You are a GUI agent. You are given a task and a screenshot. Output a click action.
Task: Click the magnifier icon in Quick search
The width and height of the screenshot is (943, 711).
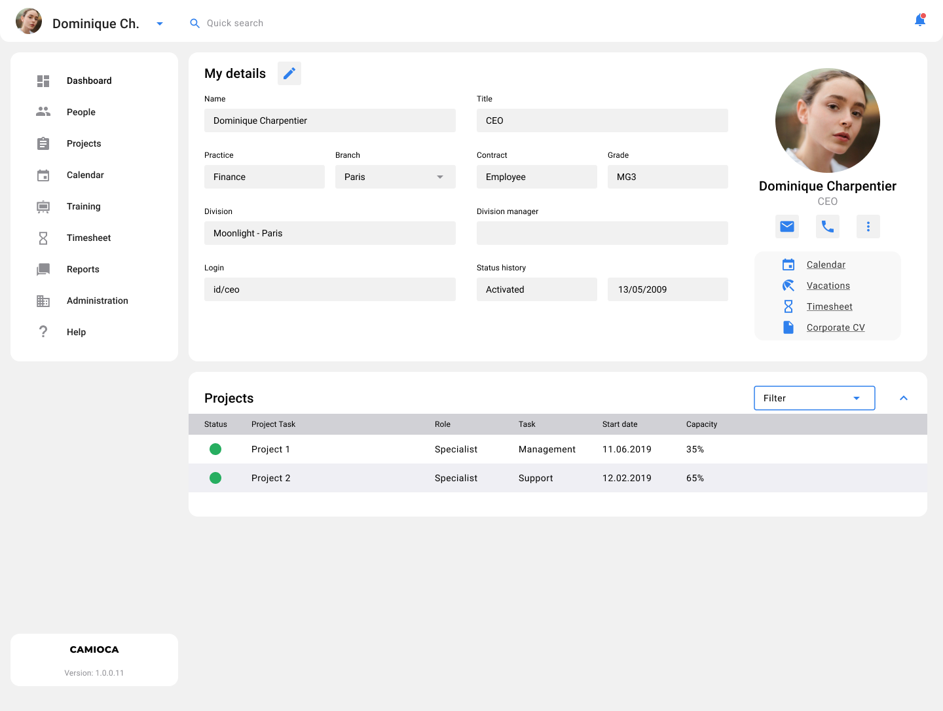pyautogui.click(x=194, y=23)
